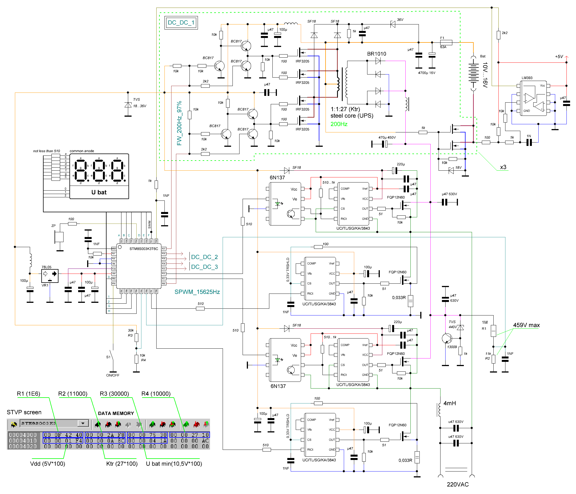Click the black chip with red arrow icon
Image resolution: width=576 pixels, height=494 pixels.
(108, 425)
